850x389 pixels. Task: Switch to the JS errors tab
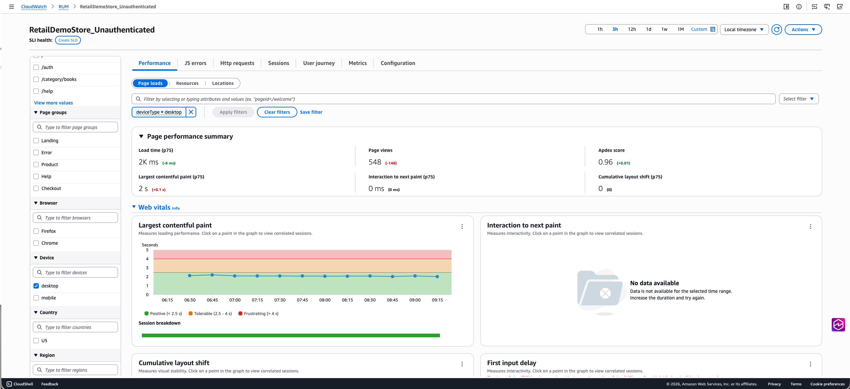tap(195, 63)
